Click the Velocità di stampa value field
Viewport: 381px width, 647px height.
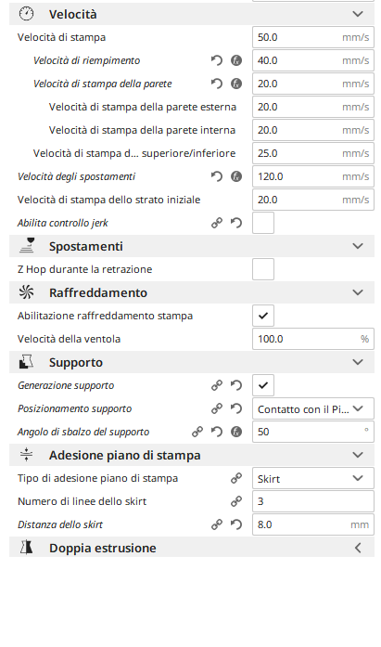click(313, 37)
